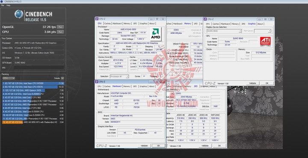Click the Multiplier value x 37.0
This screenshot has width=308, height=158.
click(118, 64)
